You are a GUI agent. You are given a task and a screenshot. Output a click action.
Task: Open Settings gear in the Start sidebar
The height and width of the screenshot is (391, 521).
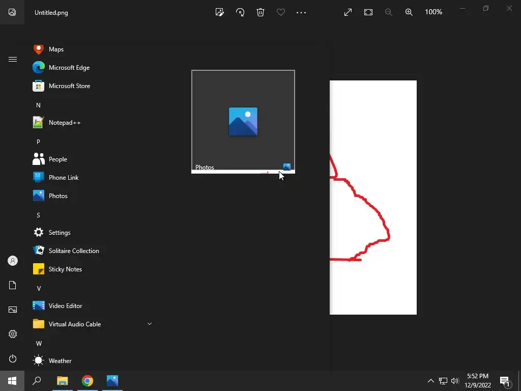click(x=13, y=334)
